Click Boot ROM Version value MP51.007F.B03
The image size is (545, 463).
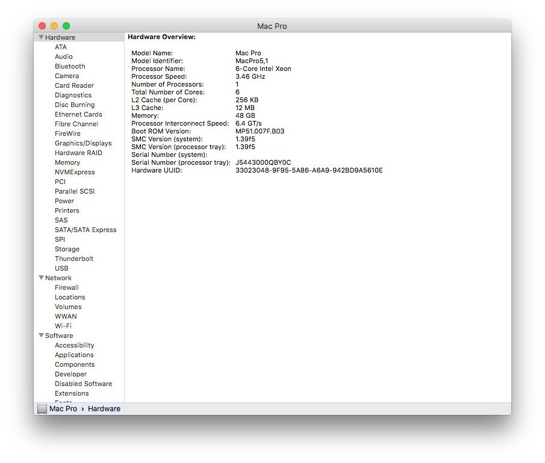point(260,131)
